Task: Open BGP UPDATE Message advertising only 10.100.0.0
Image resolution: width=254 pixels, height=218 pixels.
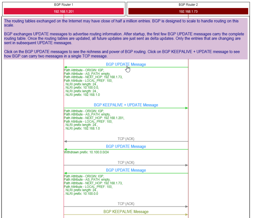Action: (x=126, y=170)
